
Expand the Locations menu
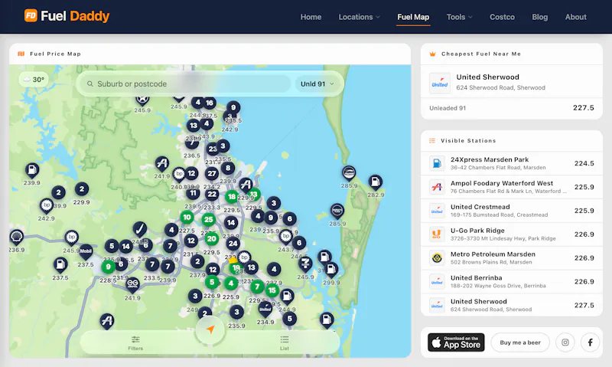pos(359,17)
